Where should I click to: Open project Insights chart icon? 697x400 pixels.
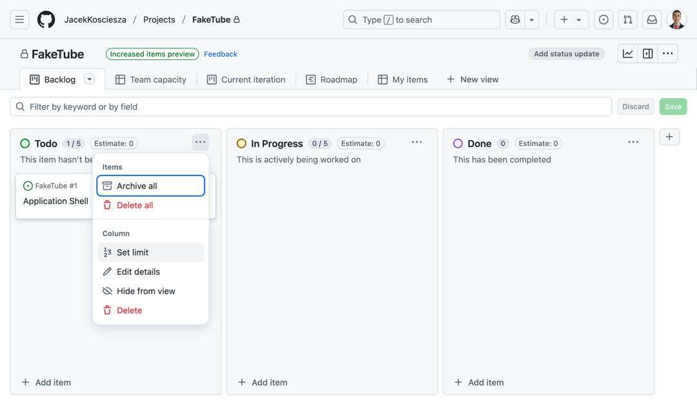click(x=628, y=54)
